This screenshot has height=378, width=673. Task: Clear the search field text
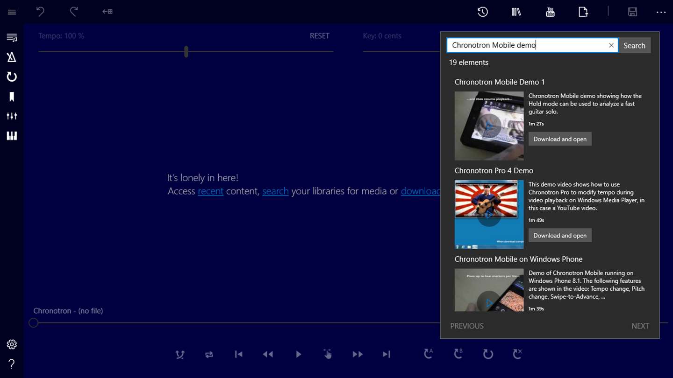[611, 45]
